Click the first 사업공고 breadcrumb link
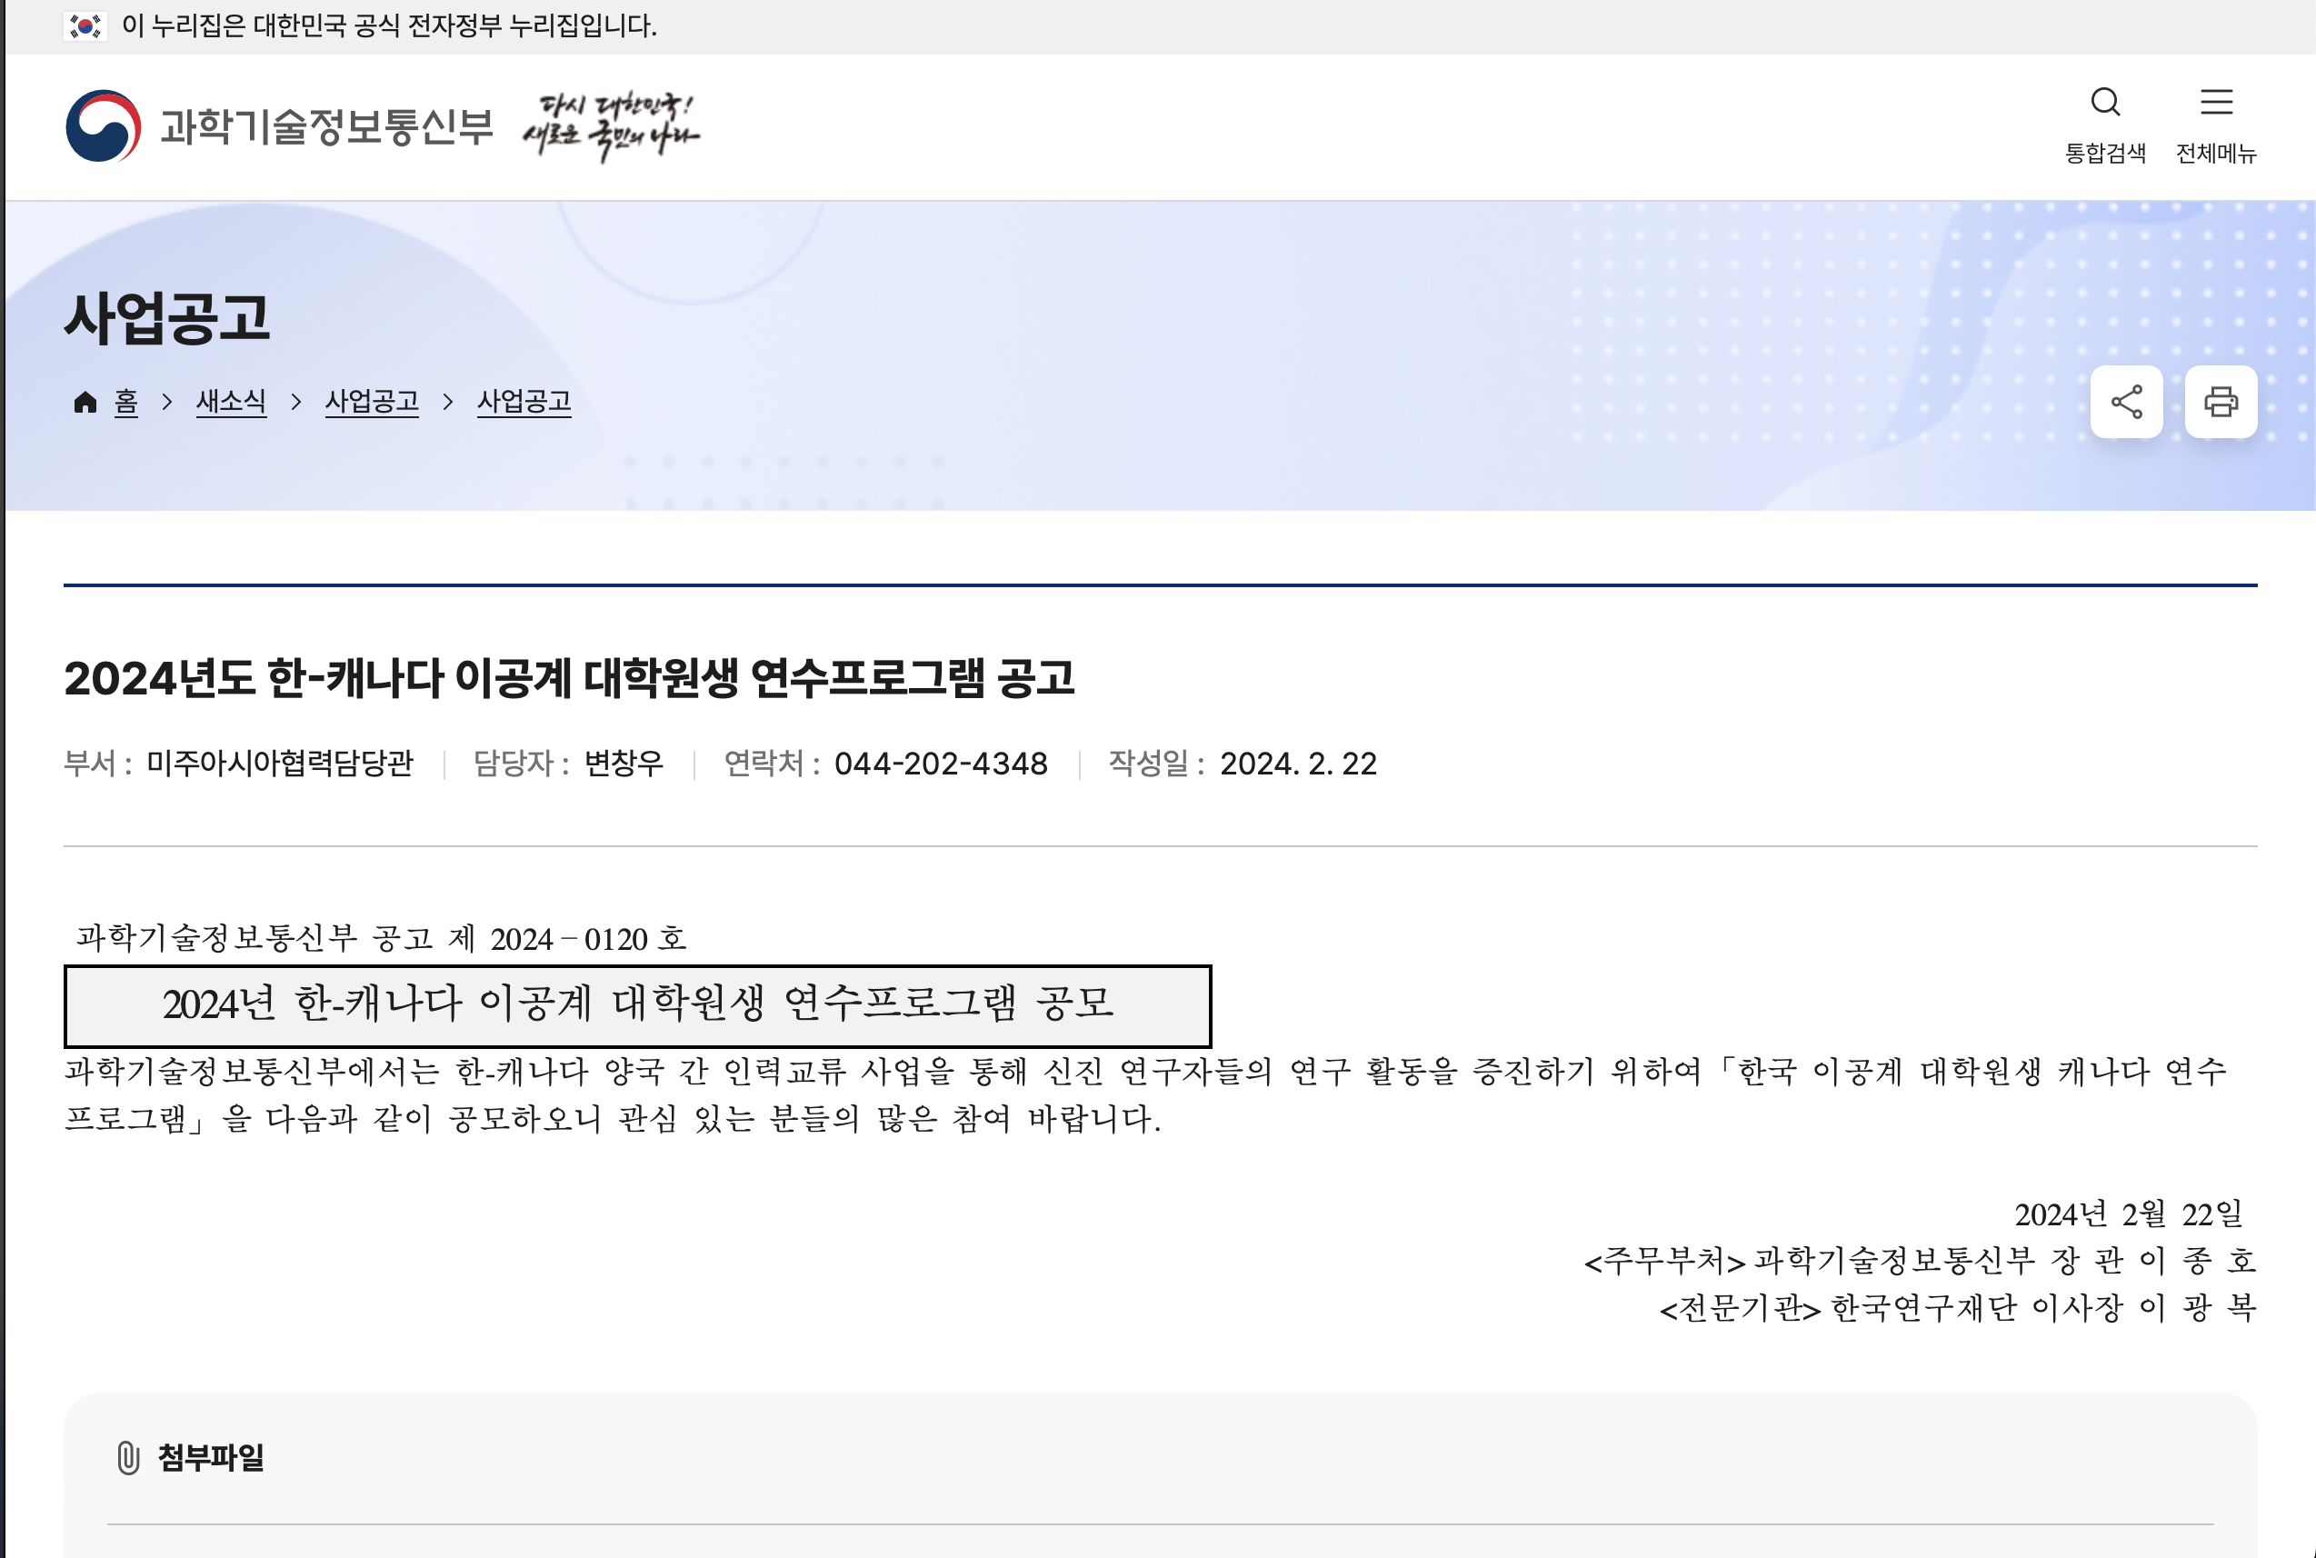2316x1558 pixels. [372, 402]
